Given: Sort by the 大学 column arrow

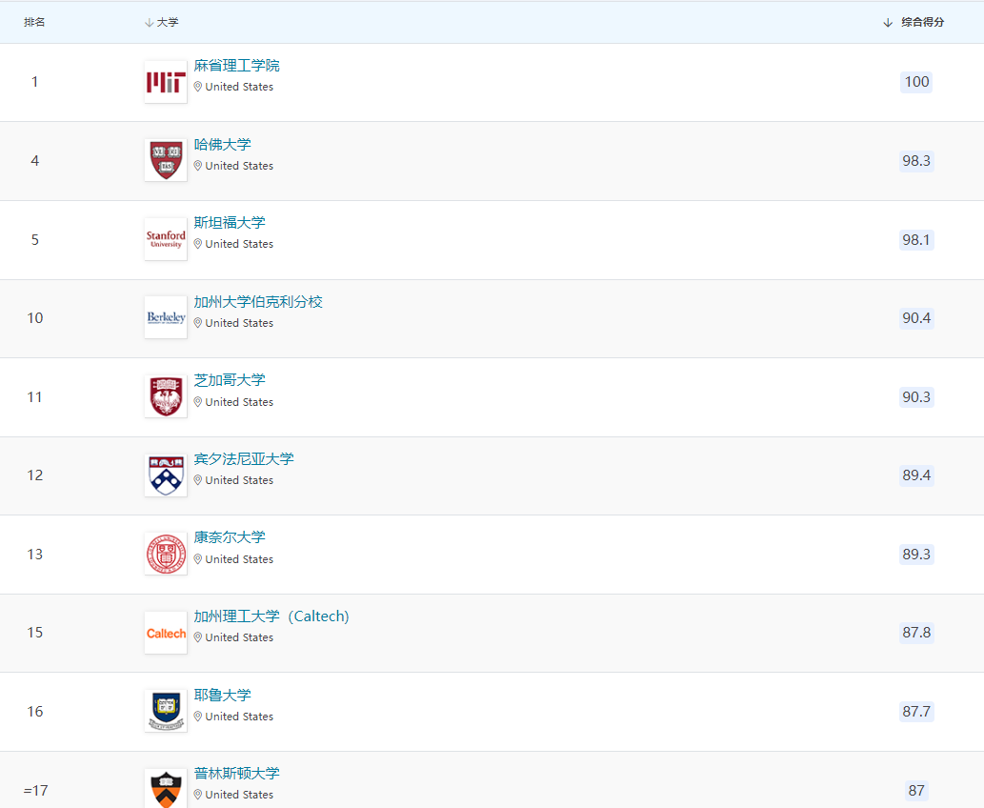Looking at the screenshot, I should 149,23.
